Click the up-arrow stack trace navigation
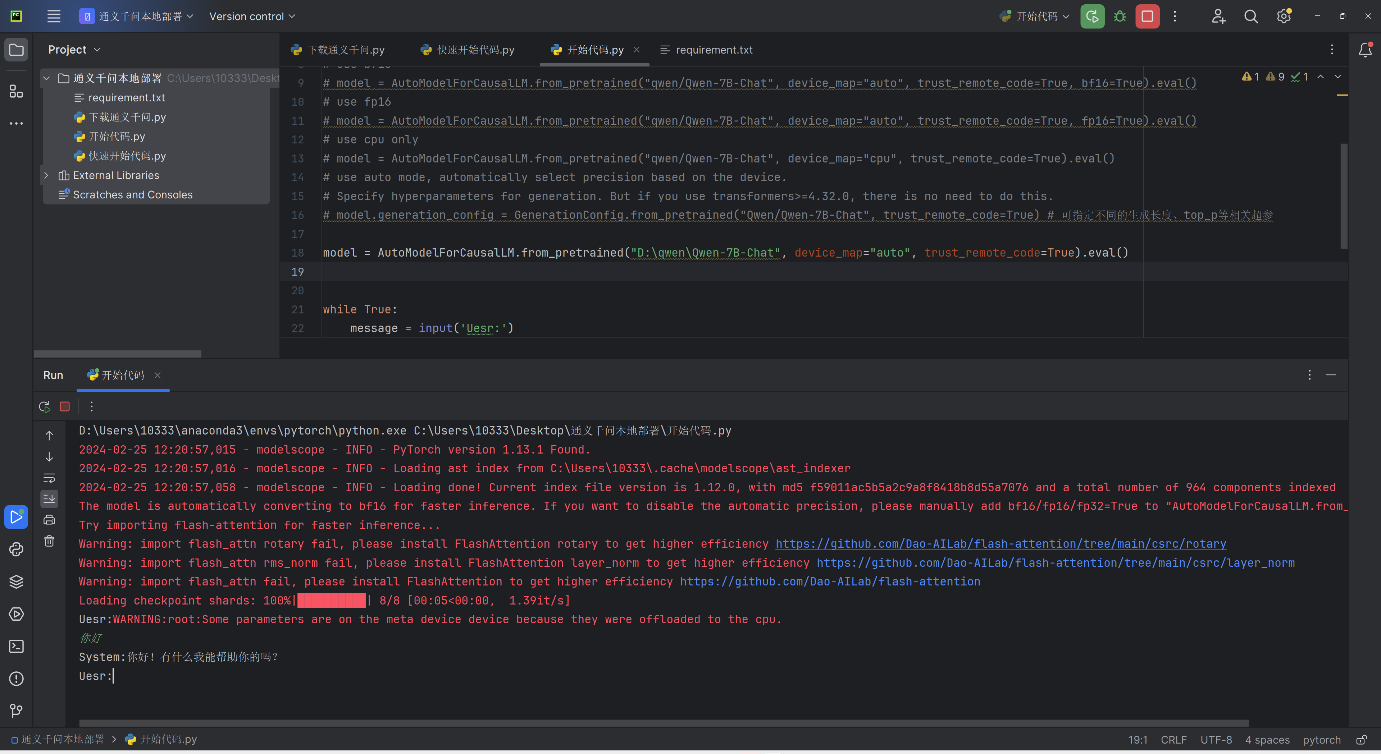 [49, 436]
